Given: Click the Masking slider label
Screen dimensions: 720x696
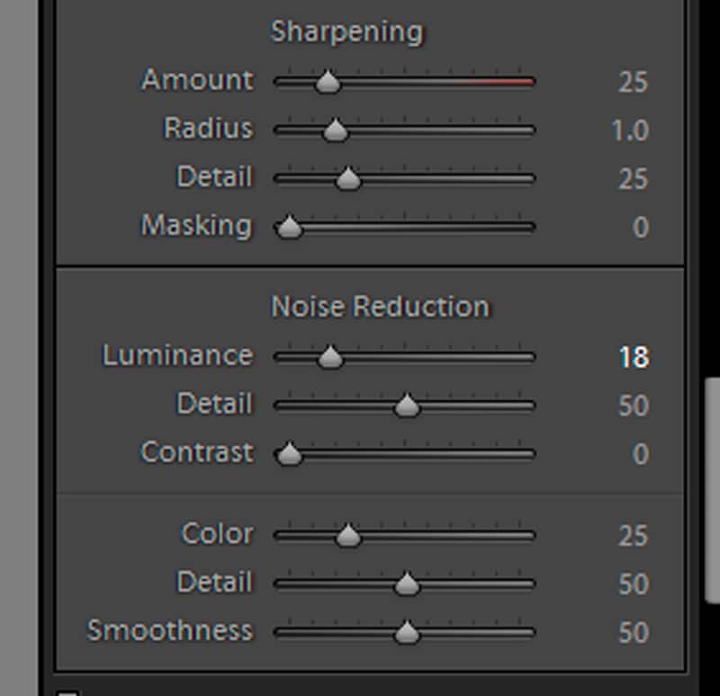Looking at the screenshot, I should tap(196, 225).
